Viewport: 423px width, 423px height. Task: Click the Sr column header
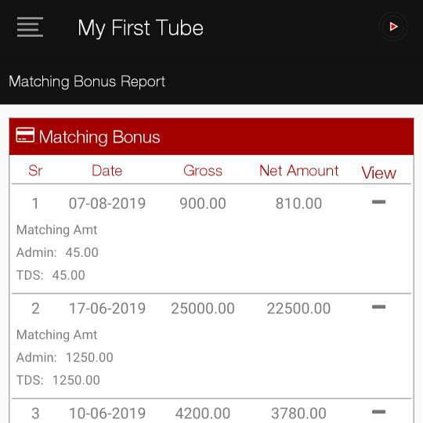[x=35, y=171]
